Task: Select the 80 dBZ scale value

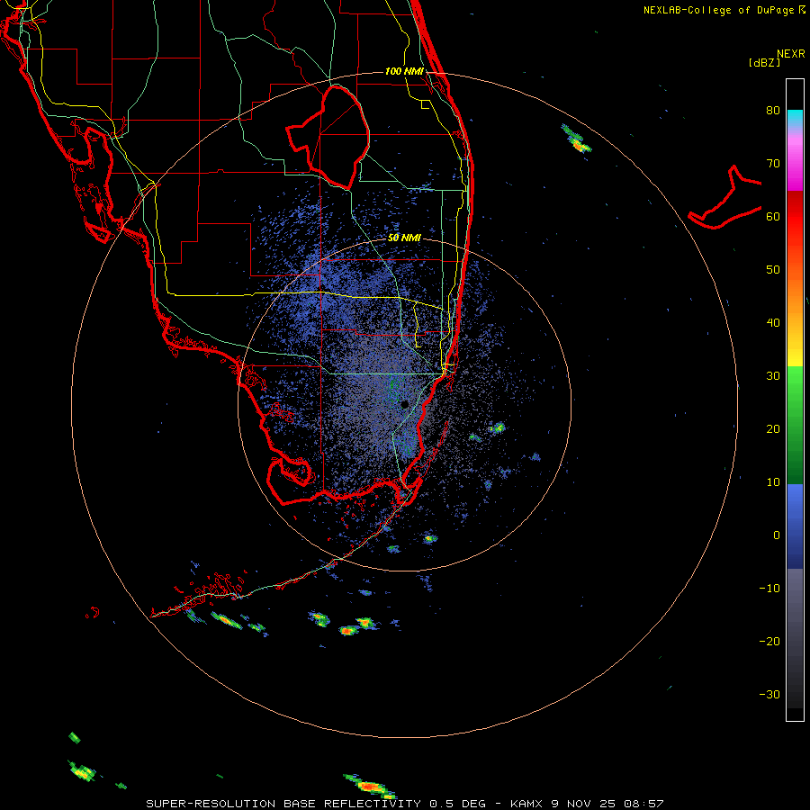Action: coord(773,111)
